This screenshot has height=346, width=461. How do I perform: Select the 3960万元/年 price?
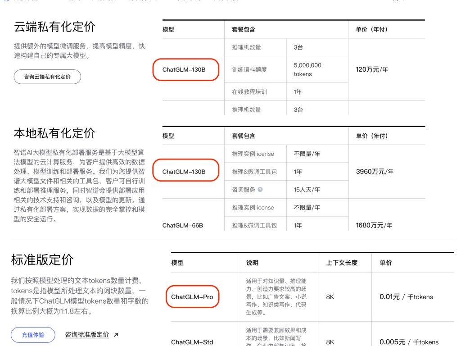(x=375, y=172)
